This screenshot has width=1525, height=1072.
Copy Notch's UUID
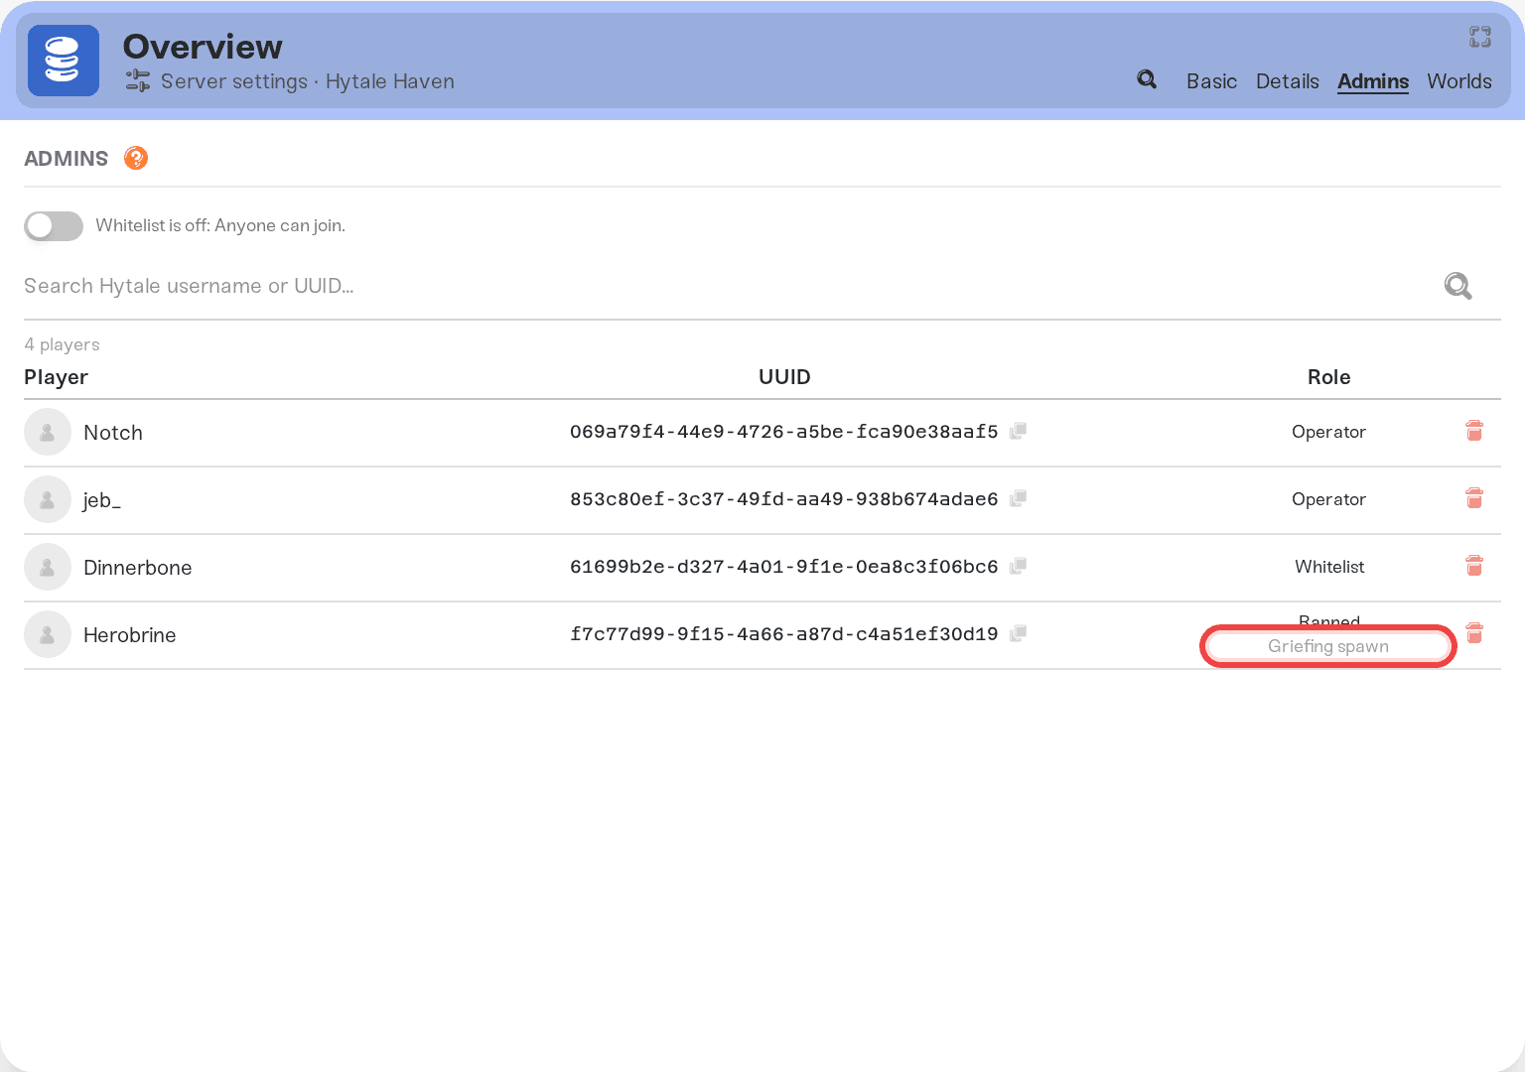tap(1018, 431)
